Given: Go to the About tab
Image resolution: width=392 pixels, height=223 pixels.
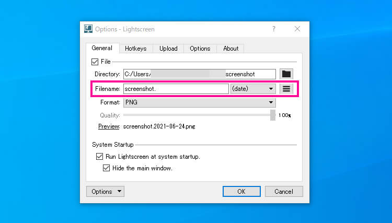Looking at the screenshot, I should pos(230,49).
